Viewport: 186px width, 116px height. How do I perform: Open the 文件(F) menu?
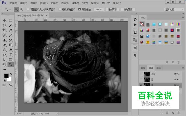(x=13, y=3)
